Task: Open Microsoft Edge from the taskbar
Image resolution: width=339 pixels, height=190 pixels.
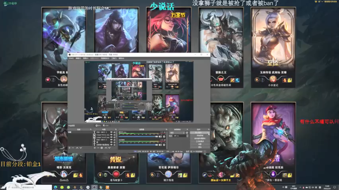Action: (56, 187)
